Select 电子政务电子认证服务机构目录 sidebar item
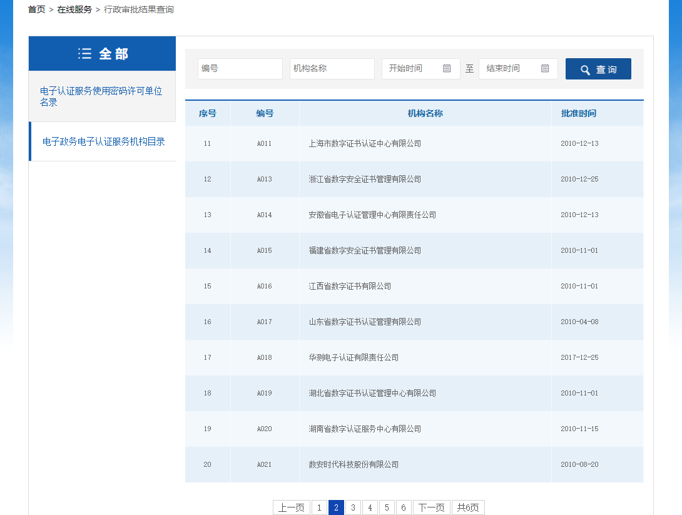Screen dimensions: 682x515 (x=103, y=142)
